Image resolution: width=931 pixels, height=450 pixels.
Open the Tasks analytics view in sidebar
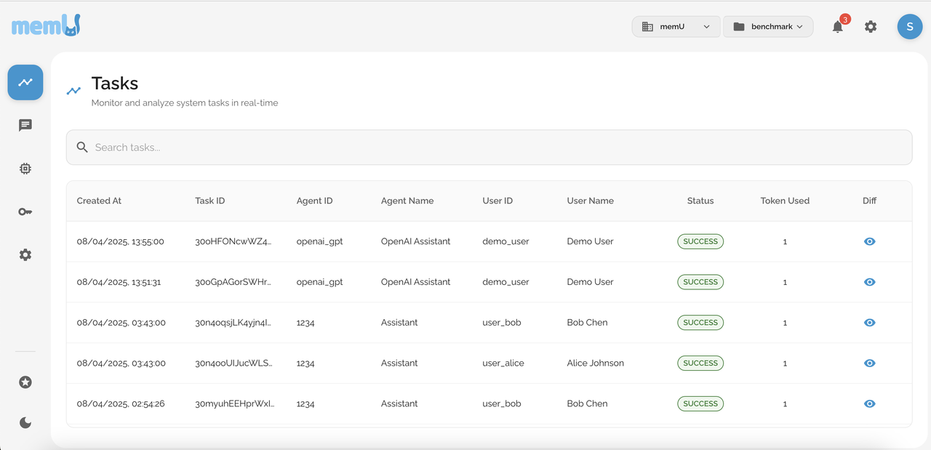pos(25,82)
